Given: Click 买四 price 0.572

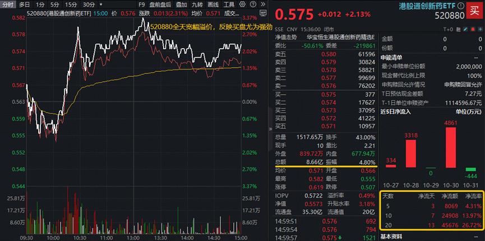Looking at the screenshot, I should [329, 118].
